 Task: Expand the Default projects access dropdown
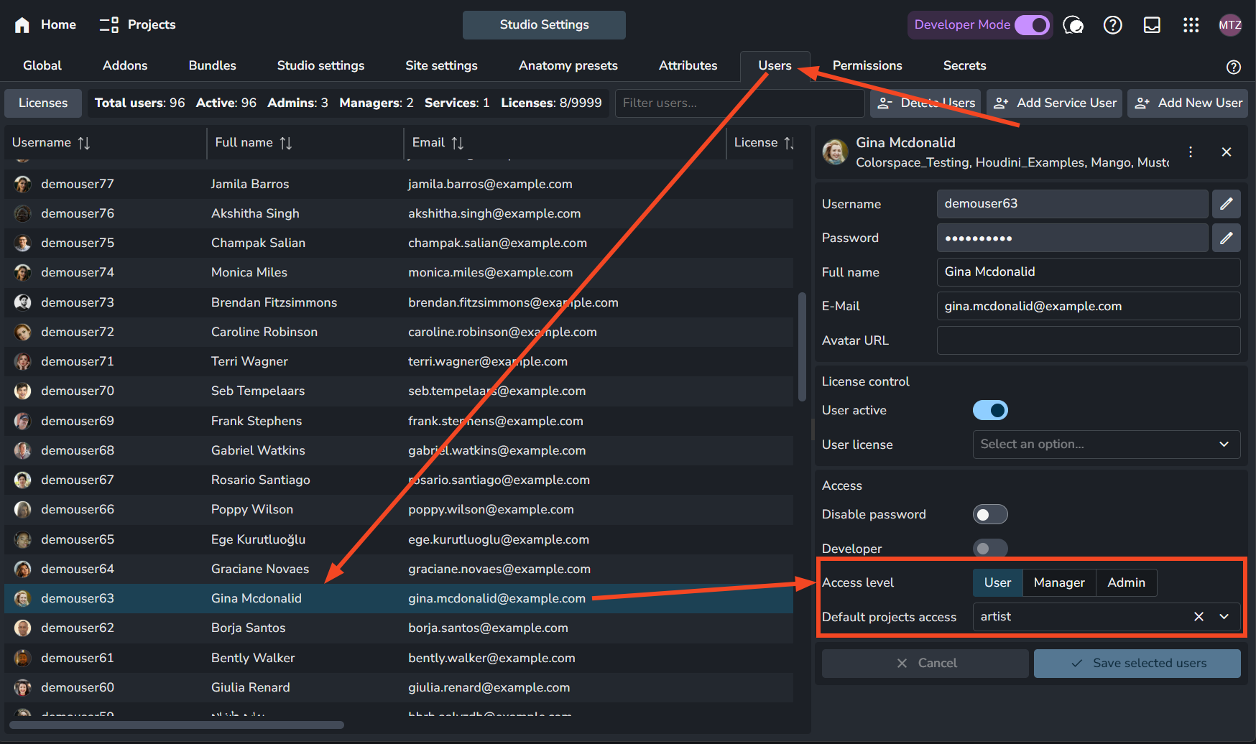pyautogui.click(x=1224, y=617)
